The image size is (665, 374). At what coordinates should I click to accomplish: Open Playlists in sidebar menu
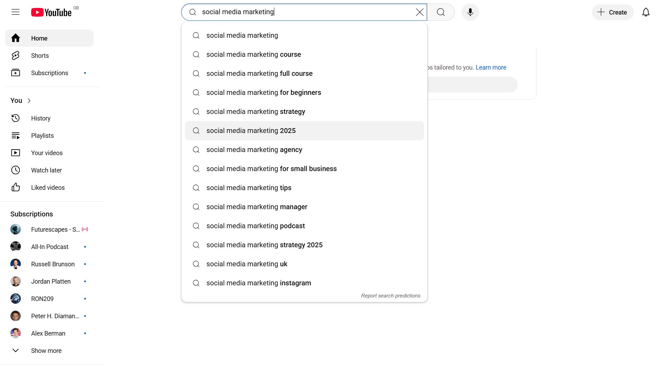[42, 136]
